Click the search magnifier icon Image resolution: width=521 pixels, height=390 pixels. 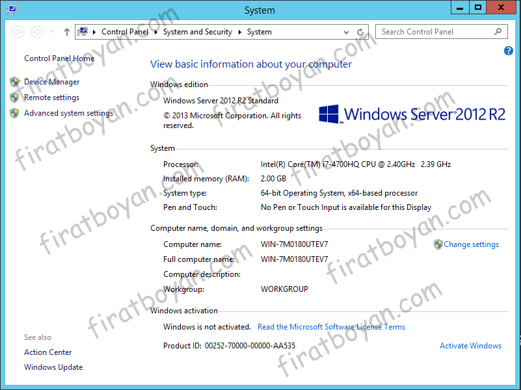pyautogui.click(x=498, y=32)
